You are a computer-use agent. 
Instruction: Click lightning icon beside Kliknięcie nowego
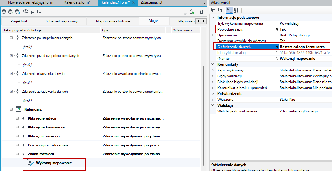pos(23,136)
